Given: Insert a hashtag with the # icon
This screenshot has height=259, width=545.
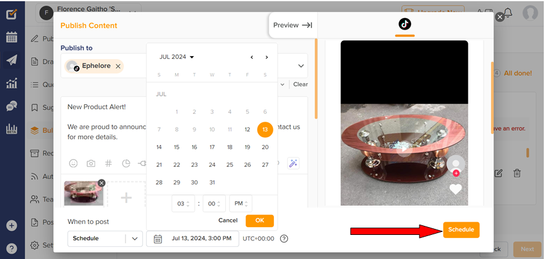Looking at the screenshot, I should pos(109,163).
